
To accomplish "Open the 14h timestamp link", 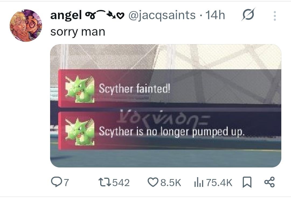I will 215,15.
